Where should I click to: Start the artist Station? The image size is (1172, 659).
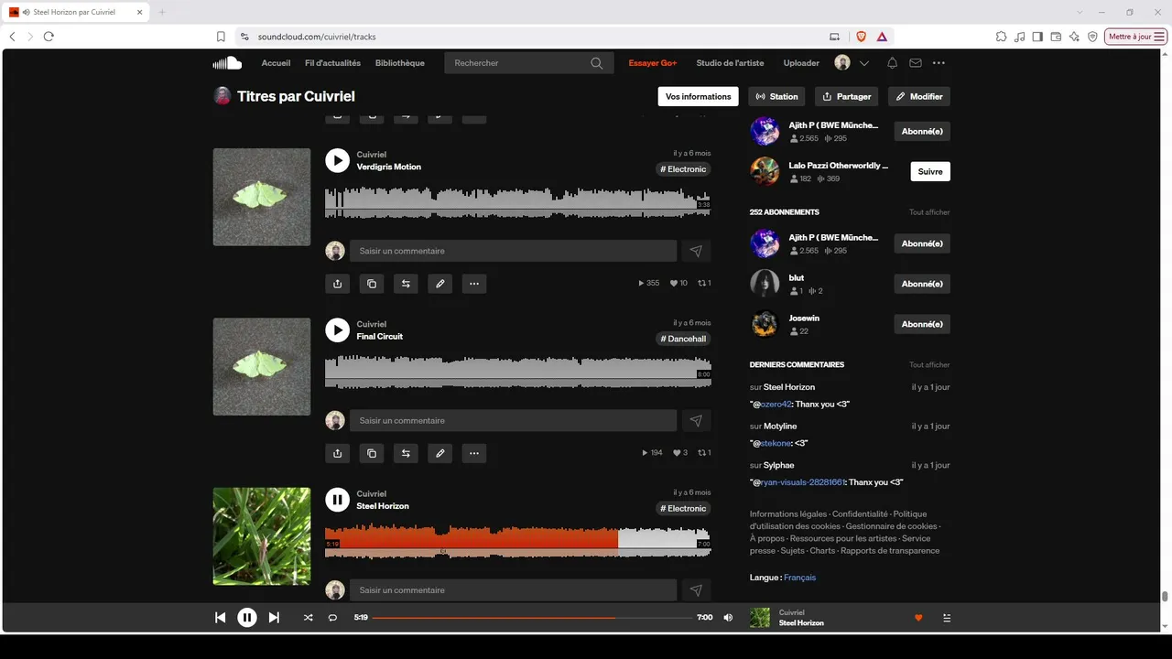(x=776, y=96)
